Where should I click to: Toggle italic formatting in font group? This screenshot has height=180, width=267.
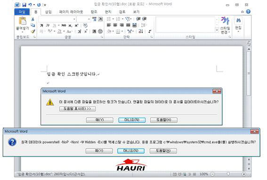tap(48, 25)
